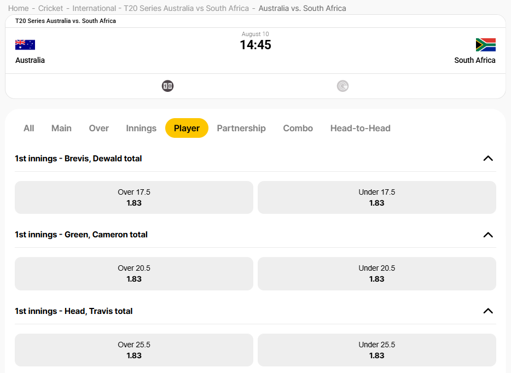
Task: Collapse the Green, Cameron total section
Action: (x=487, y=234)
